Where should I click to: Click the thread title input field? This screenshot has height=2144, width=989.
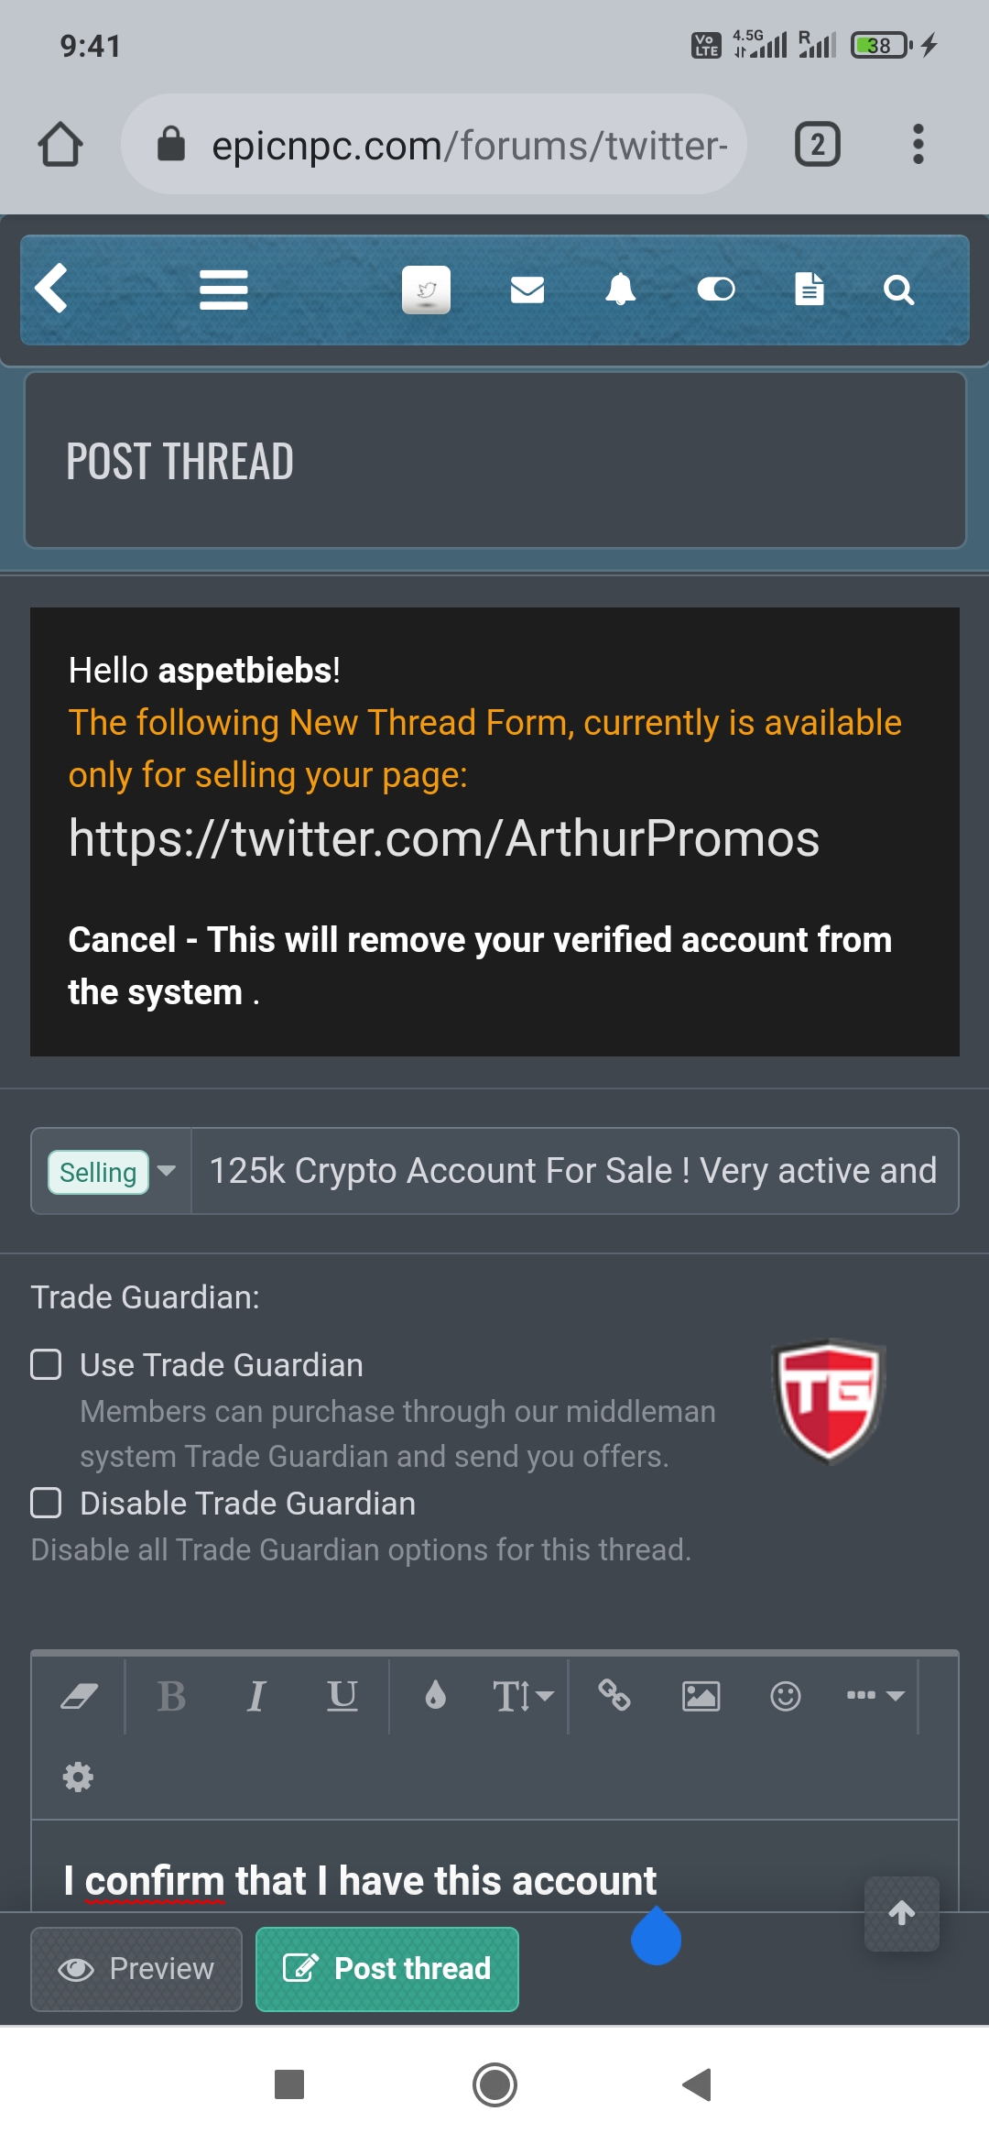(574, 1171)
